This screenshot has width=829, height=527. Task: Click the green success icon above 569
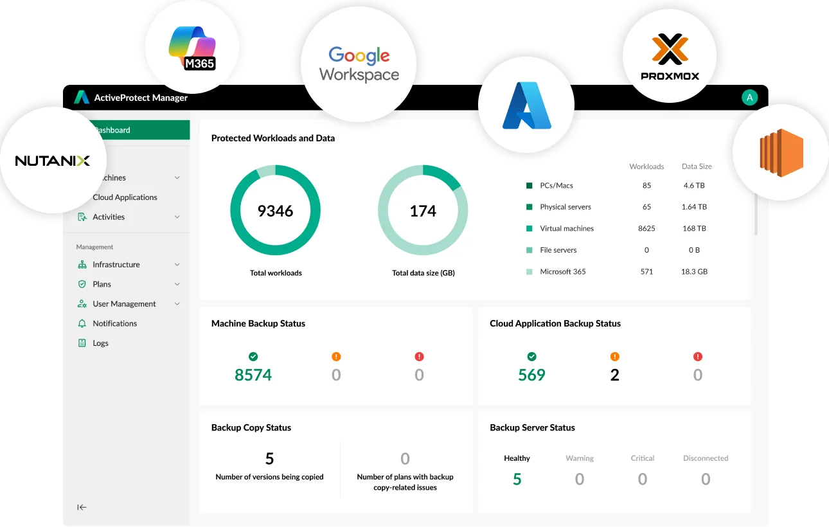[531, 357]
